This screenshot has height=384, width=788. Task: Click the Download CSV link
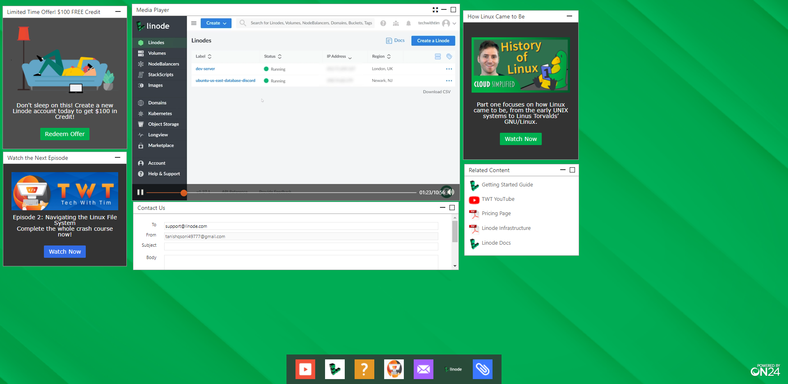(x=437, y=92)
